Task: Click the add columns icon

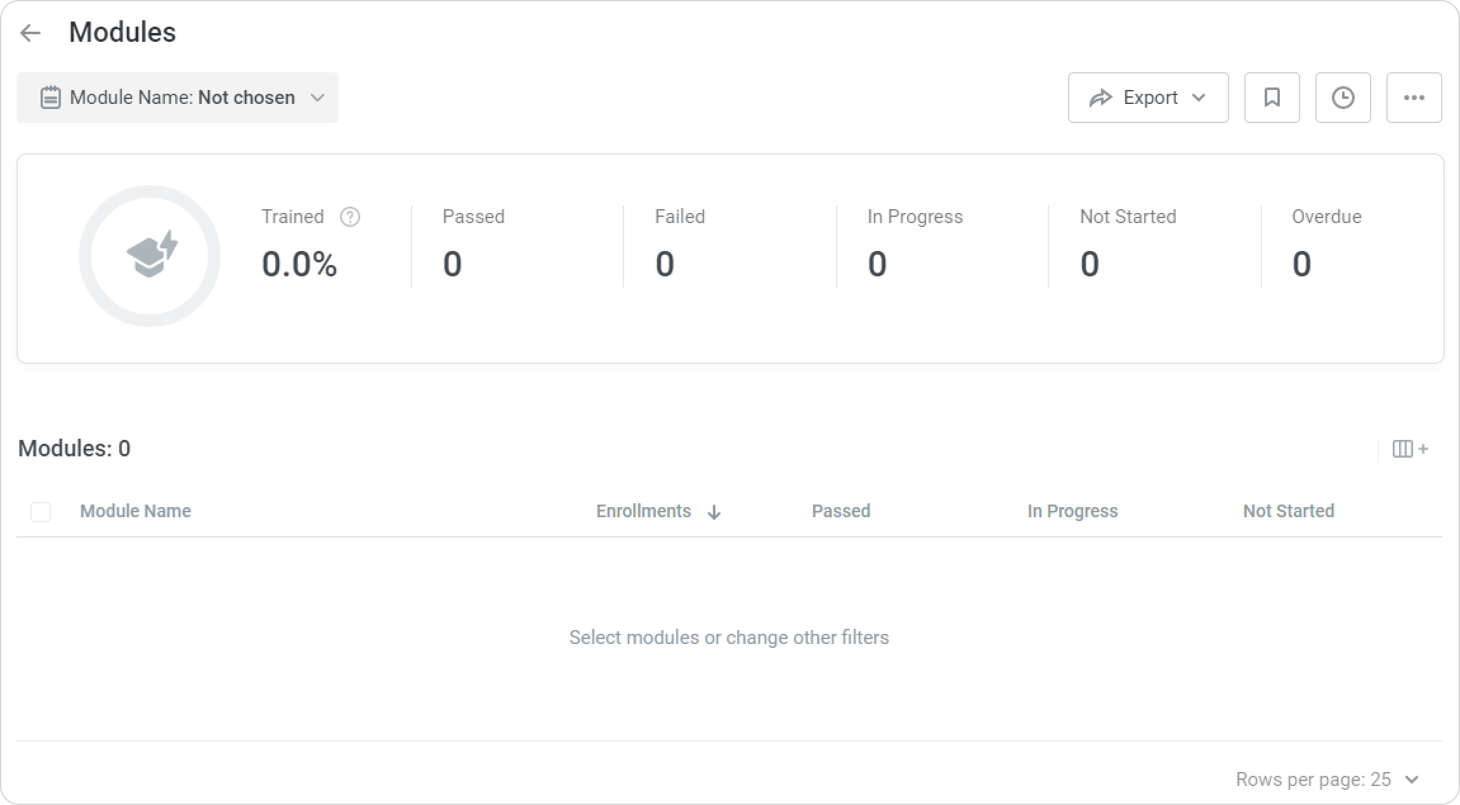Action: (x=1410, y=449)
